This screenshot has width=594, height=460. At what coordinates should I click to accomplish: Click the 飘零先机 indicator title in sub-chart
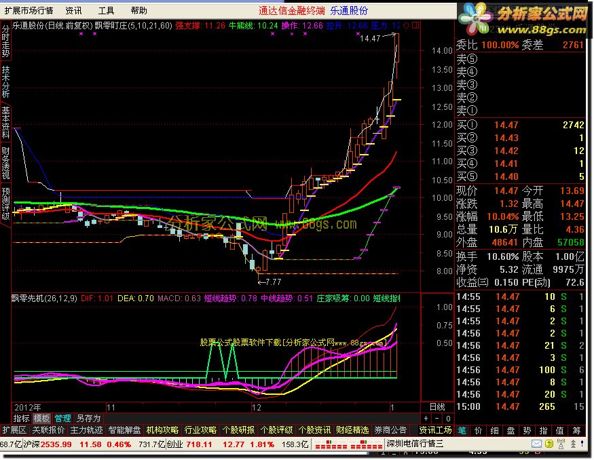[44, 299]
